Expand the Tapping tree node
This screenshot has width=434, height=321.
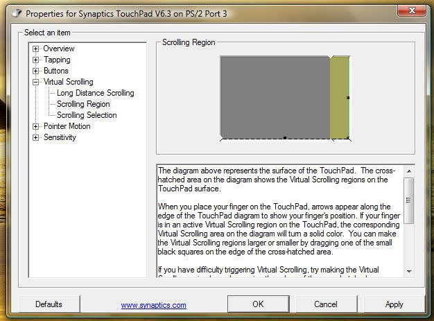click(35, 60)
